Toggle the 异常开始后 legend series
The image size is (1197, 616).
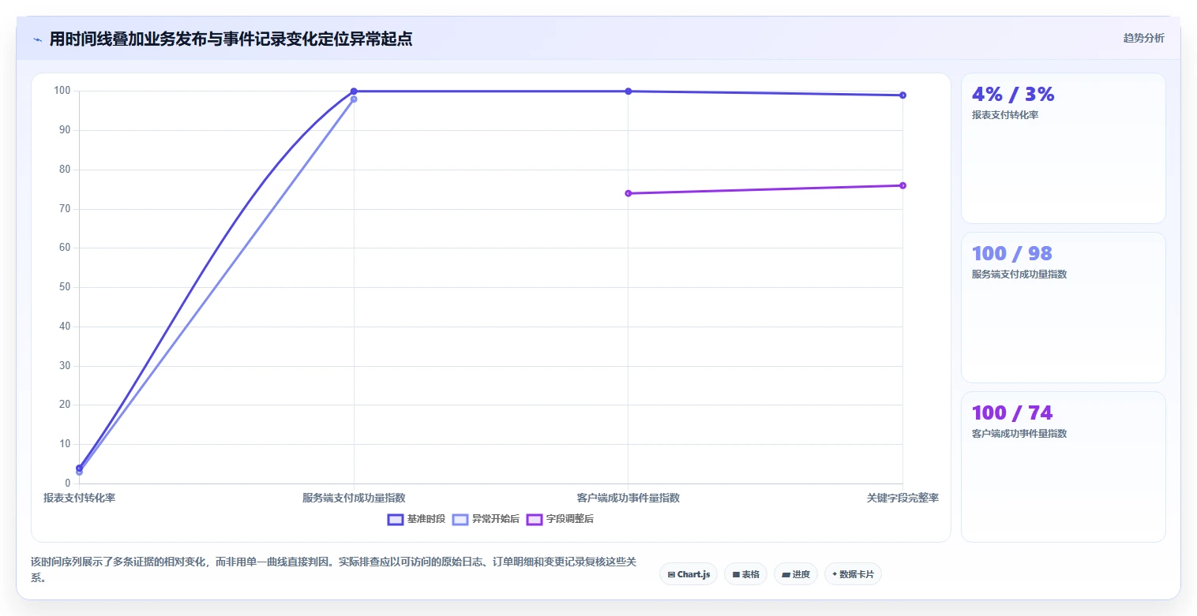(486, 519)
